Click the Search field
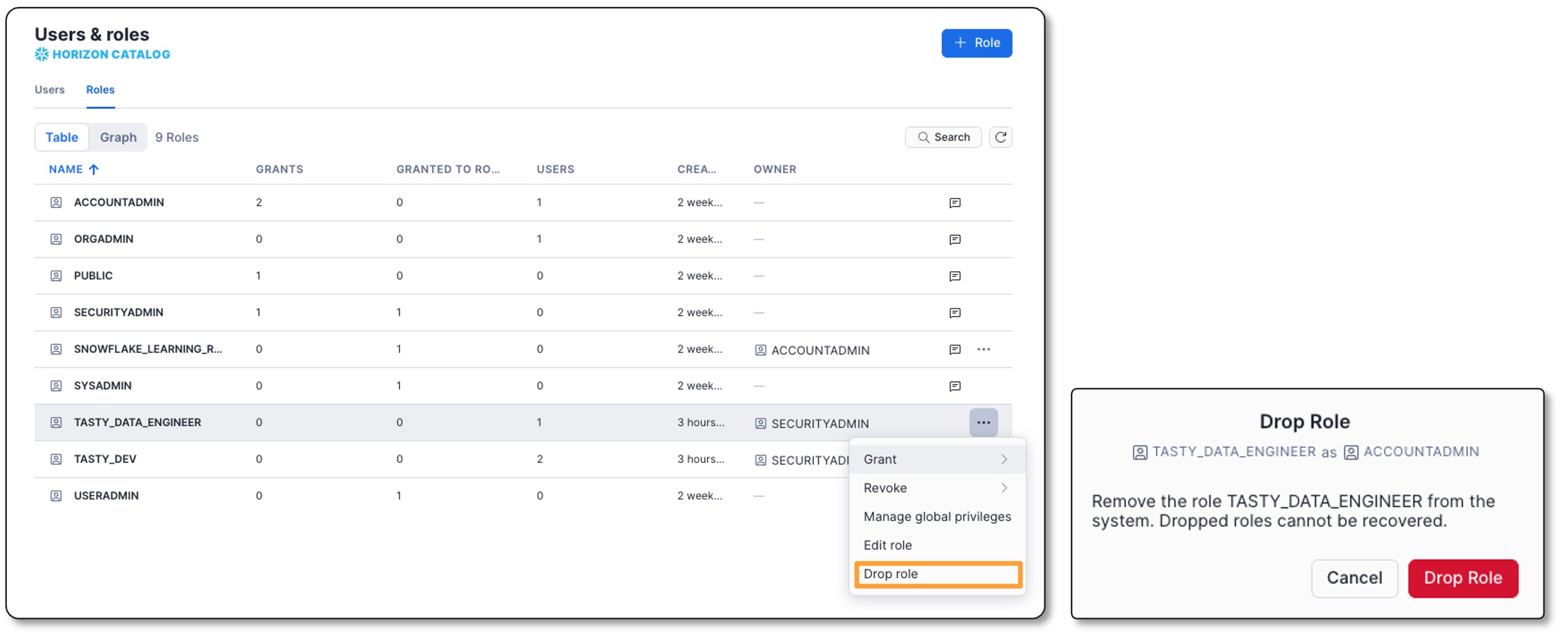Viewport: 1562px width, 635px height. tap(943, 137)
